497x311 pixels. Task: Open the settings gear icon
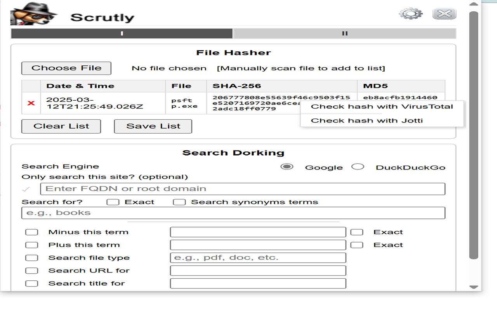click(x=410, y=14)
